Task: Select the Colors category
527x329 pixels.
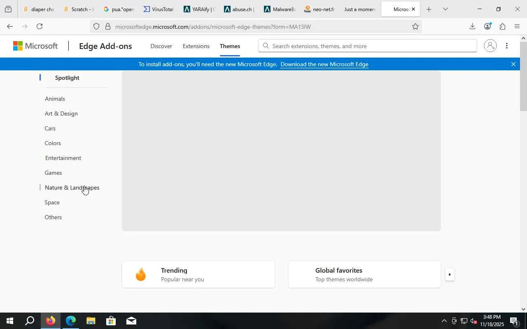Action: coord(53,143)
